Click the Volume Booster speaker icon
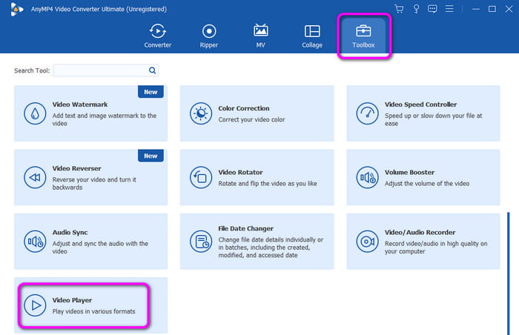Image resolution: width=519 pixels, height=335 pixels. point(367,177)
